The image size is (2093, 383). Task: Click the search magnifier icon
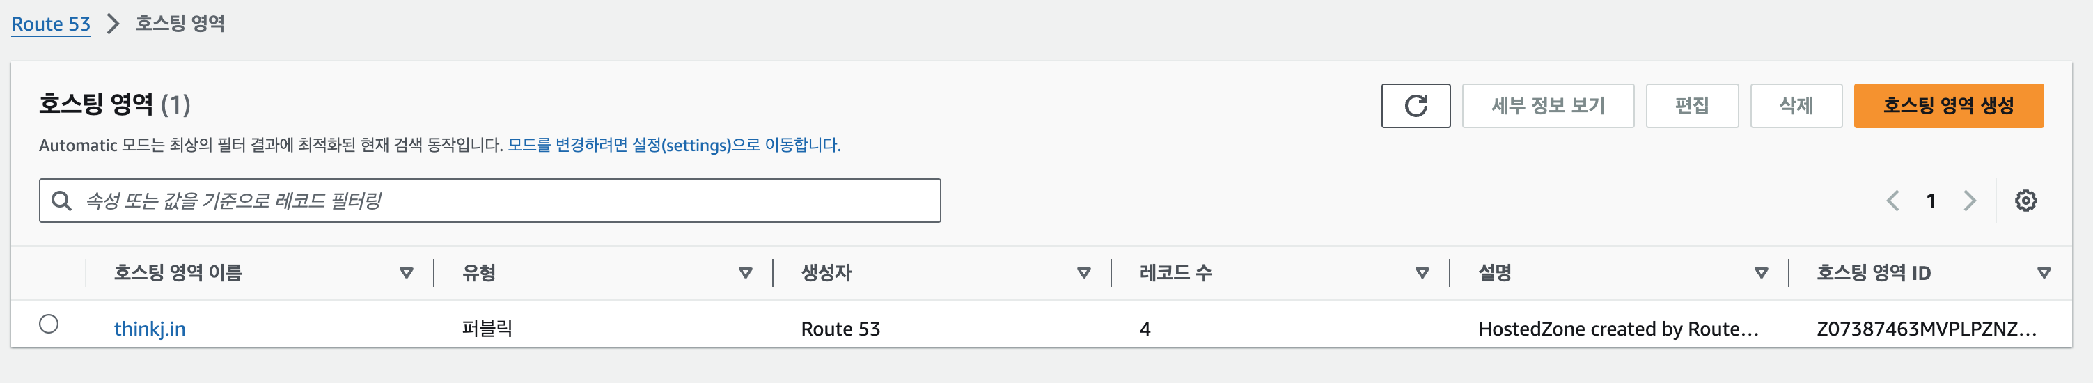(62, 201)
